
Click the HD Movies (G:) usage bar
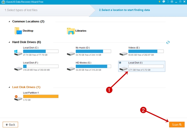93,66
